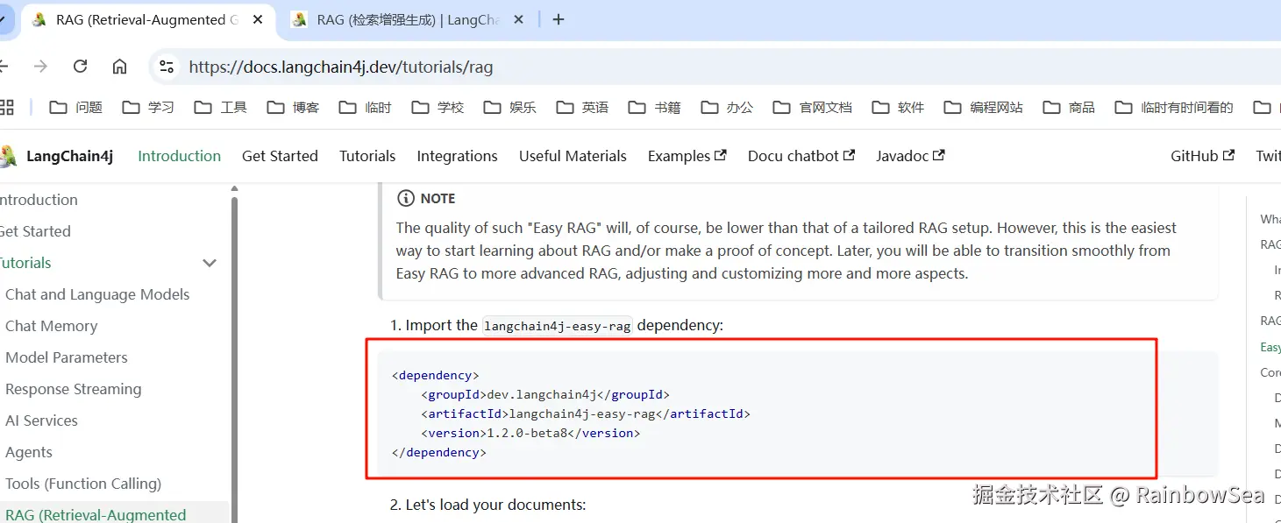Open the 临时有时间看的 bookmark folder
1281x523 pixels.
[x=1174, y=107]
